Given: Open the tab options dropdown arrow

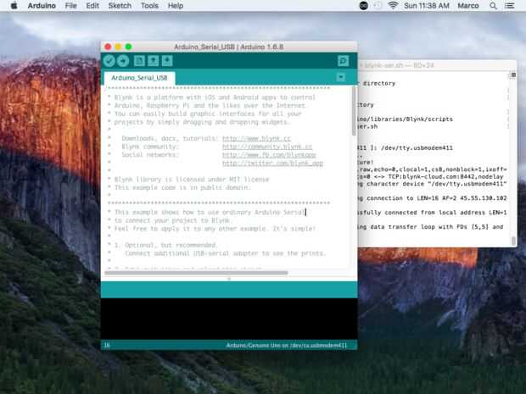Looking at the screenshot, I should coord(341,77).
